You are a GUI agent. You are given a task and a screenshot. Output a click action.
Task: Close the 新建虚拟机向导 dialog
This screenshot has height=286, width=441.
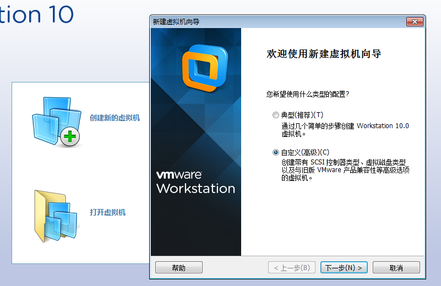point(415,21)
